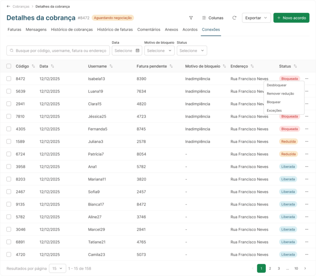Sort by Código column arrows
The width and height of the screenshot is (316, 276).
tap(33, 66)
